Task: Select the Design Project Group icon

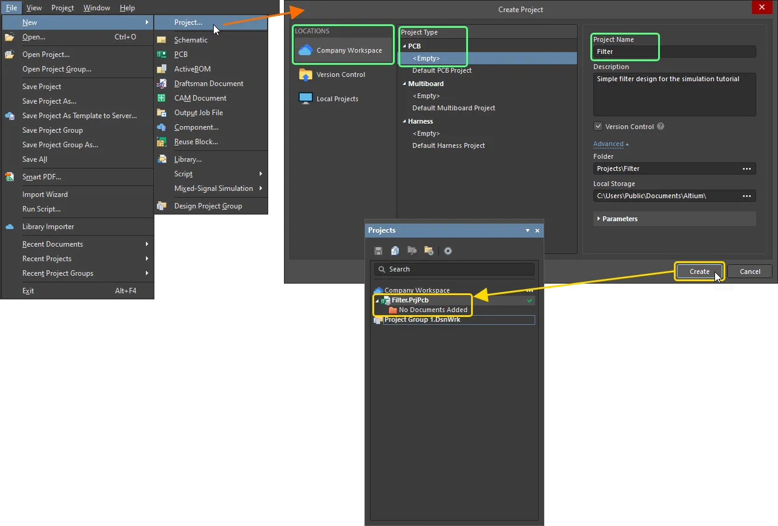Action: pyautogui.click(x=162, y=206)
